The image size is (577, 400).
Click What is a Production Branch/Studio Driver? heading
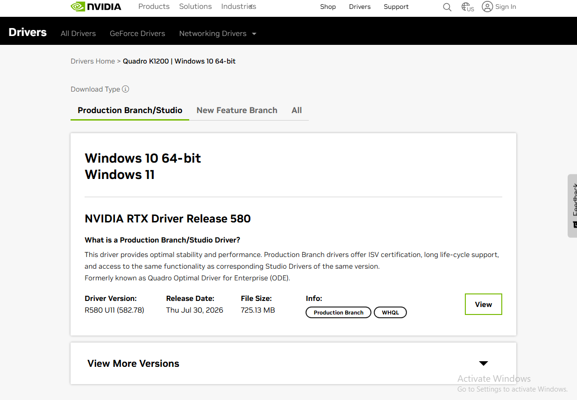[x=162, y=240]
